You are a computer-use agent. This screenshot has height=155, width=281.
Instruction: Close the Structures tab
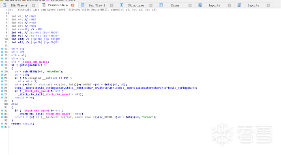(151, 5)
